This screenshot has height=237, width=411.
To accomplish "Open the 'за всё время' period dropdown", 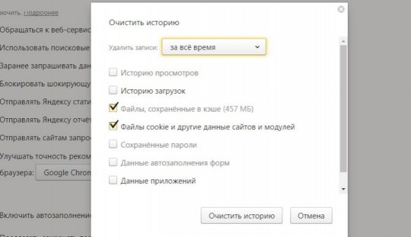I will [x=214, y=47].
